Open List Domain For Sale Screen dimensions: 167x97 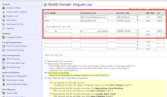(x=15, y=24)
